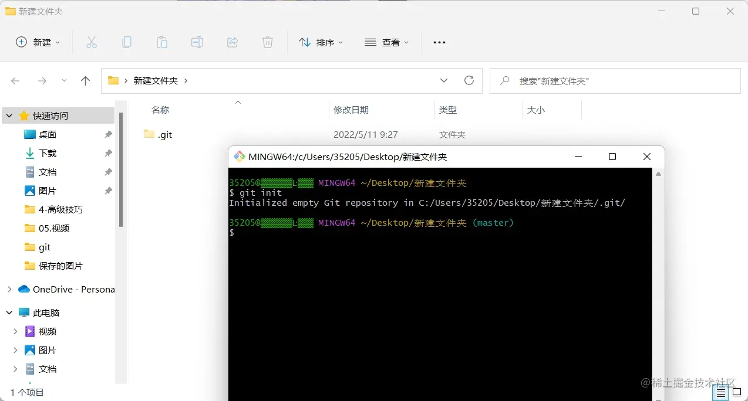Sort by 大小 column header
Screen dimensions: 748x401
click(535, 110)
